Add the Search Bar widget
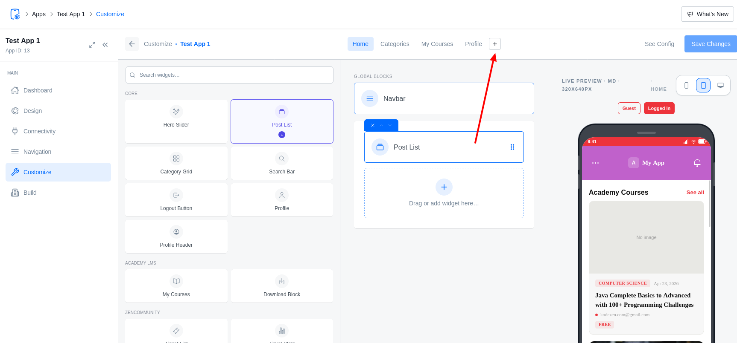This screenshot has width=737, height=343. (x=282, y=163)
